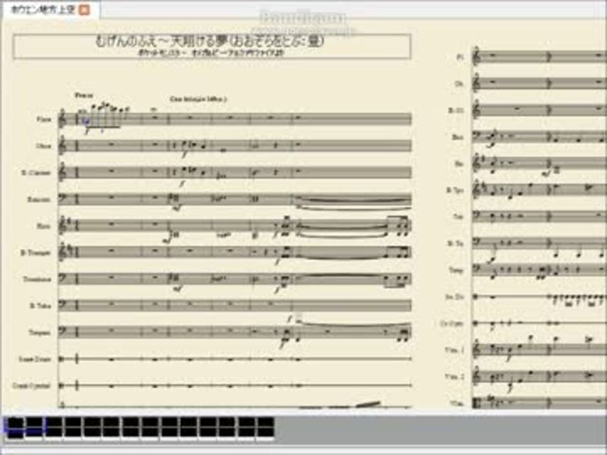The image size is (607, 455).
Task: Select the Trombone staff label
Action: click(x=37, y=279)
